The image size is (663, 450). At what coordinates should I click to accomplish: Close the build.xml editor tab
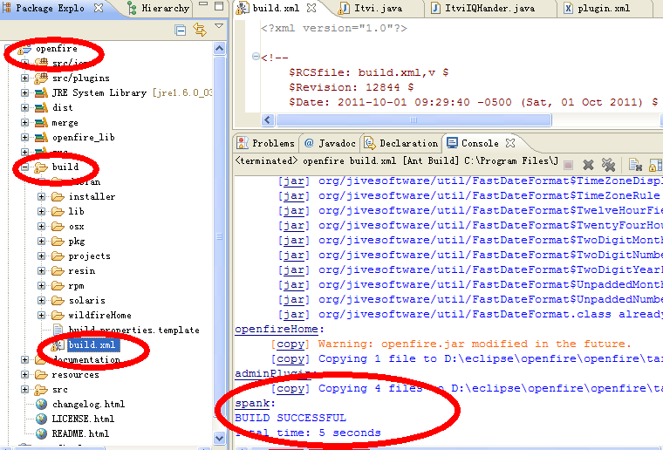[x=311, y=8]
